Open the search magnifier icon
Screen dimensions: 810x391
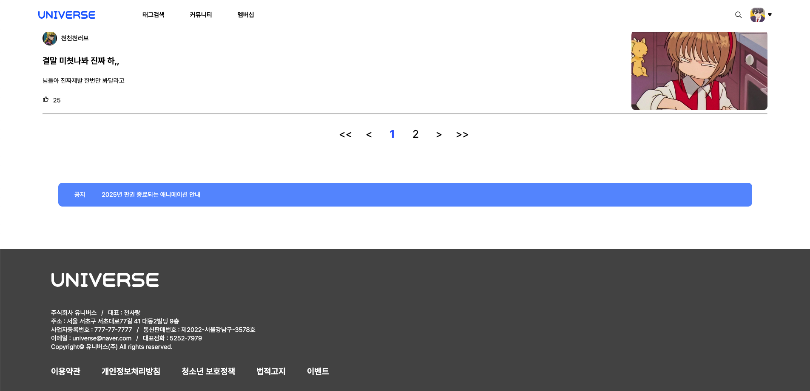click(739, 15)
